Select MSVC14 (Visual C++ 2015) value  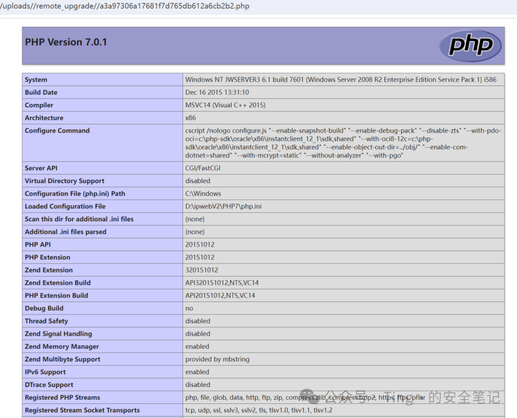point(225,105)
